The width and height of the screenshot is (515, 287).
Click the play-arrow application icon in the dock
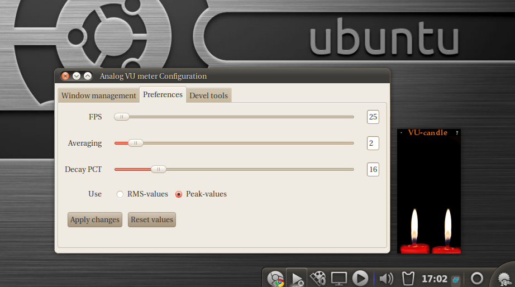[297, 279]
